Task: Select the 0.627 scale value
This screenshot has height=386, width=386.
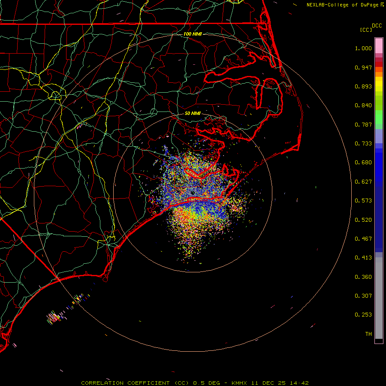Action: (x=363, y=182)
